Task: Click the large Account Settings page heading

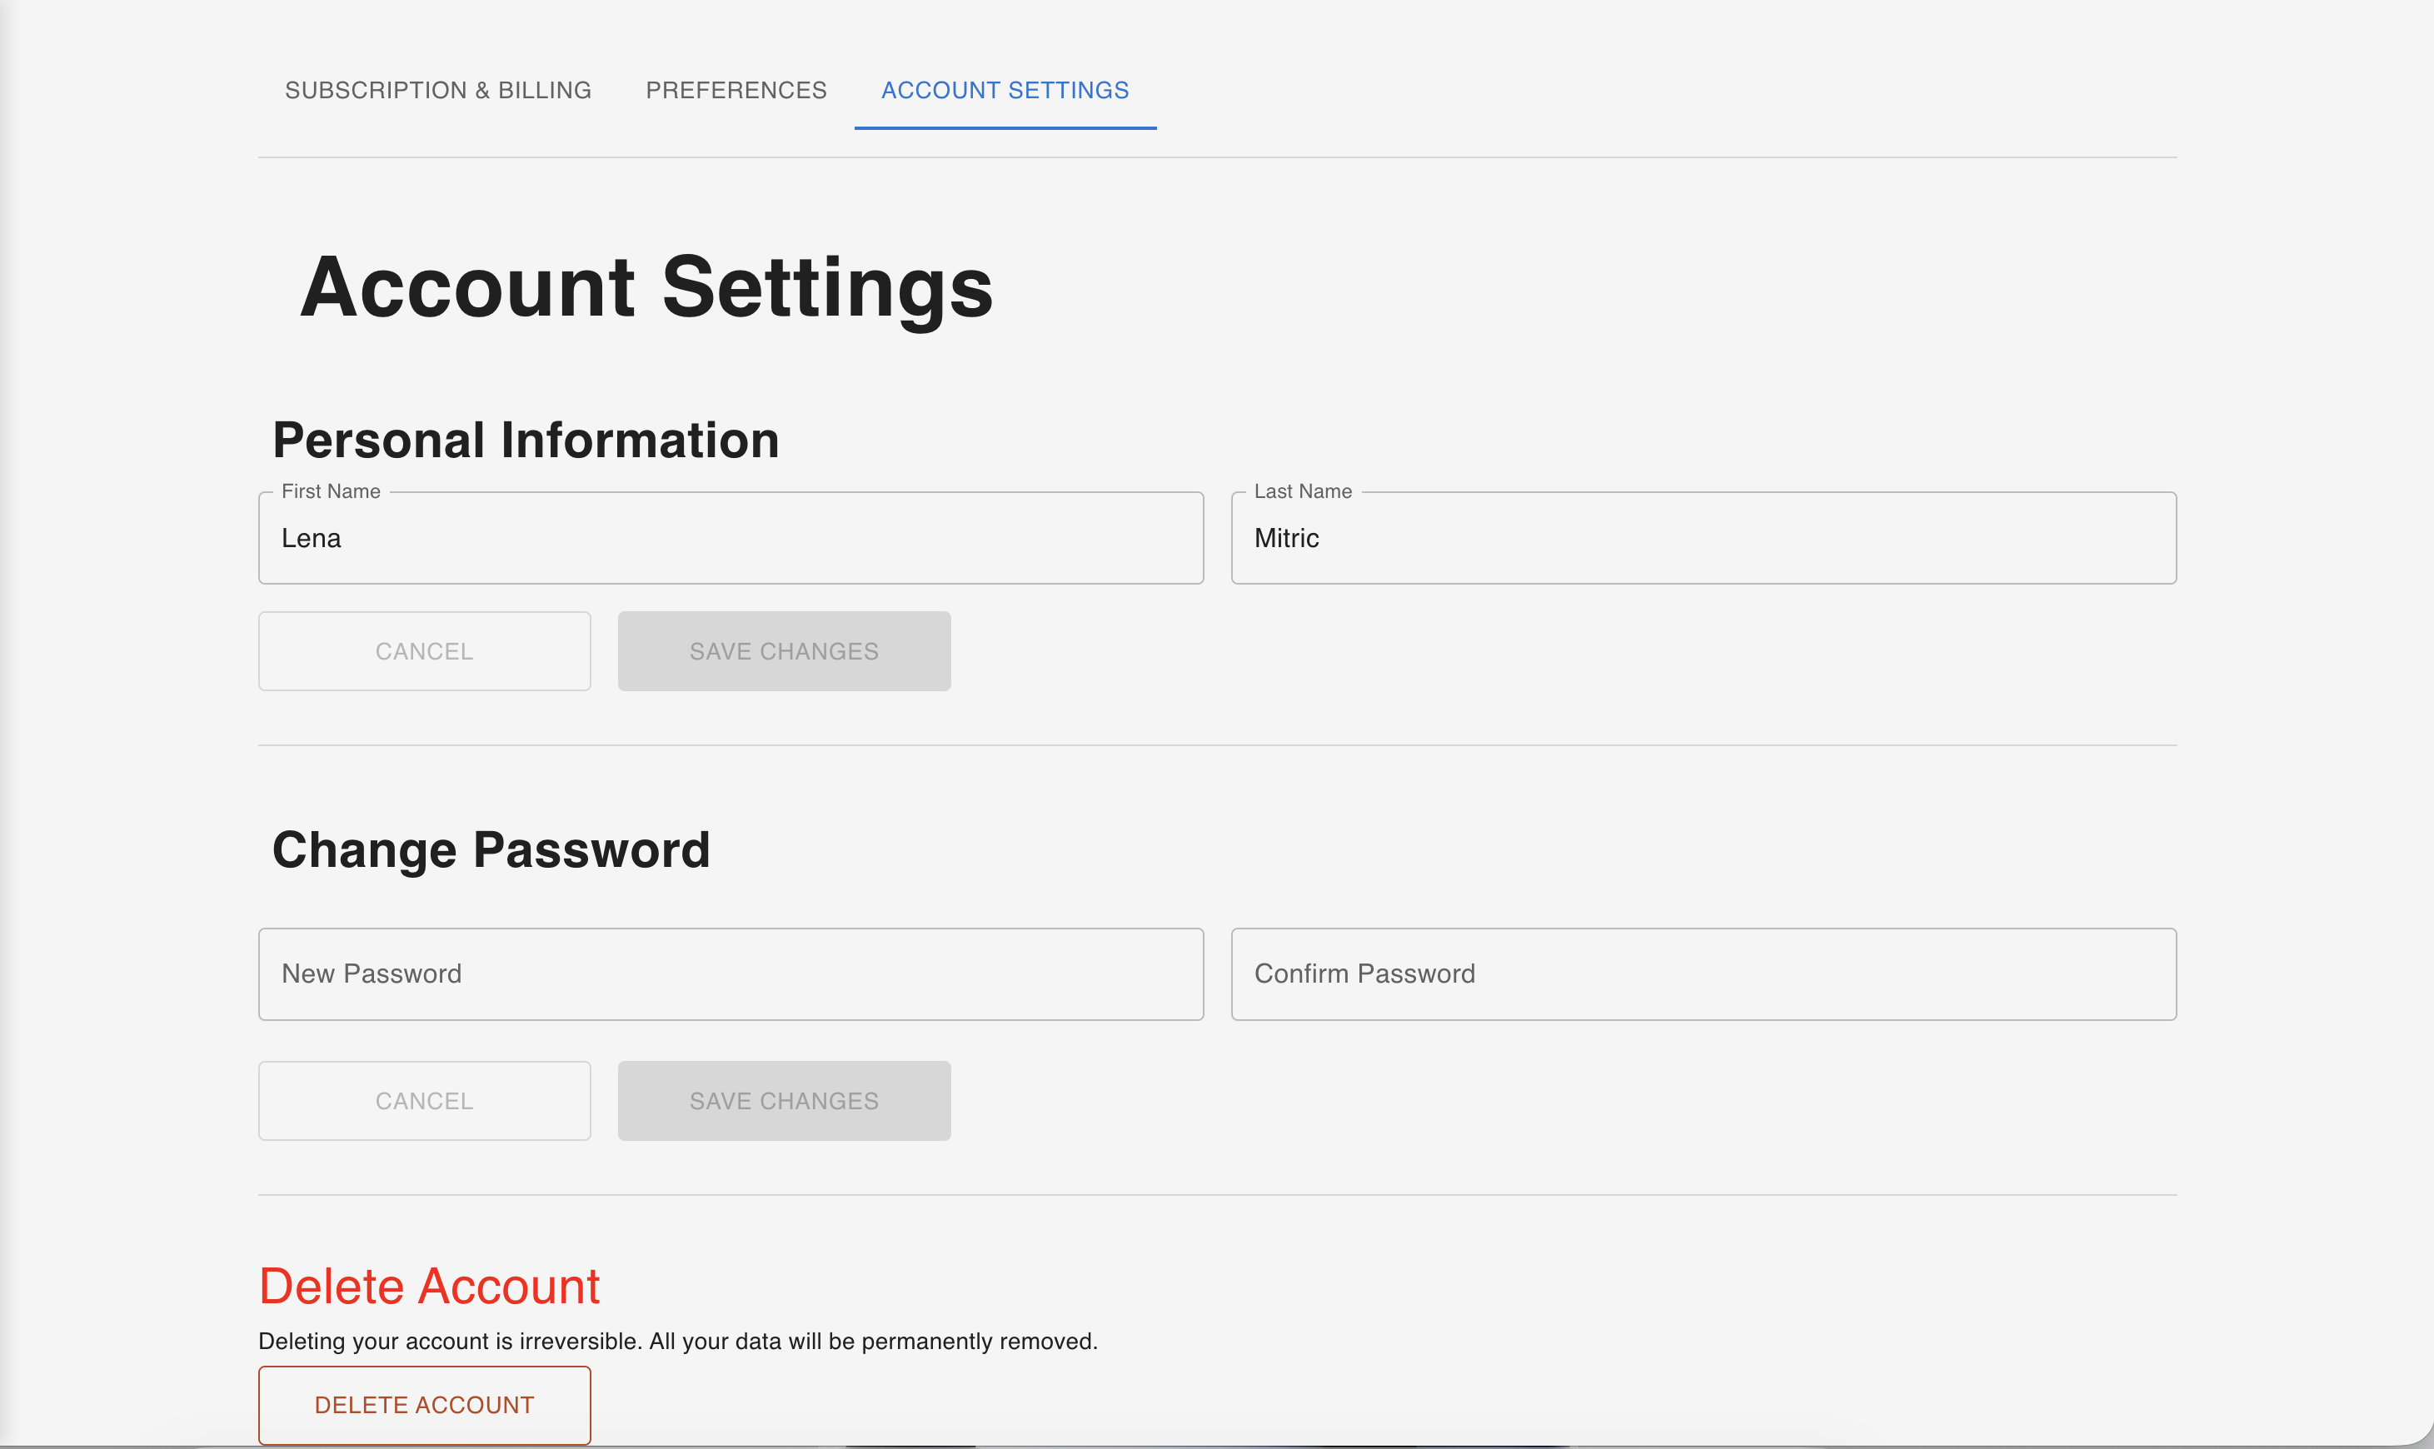Action: tap(646, 287)
